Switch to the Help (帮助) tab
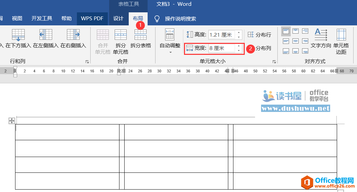Screen dimensions: 357x192 tap(67, 19)
